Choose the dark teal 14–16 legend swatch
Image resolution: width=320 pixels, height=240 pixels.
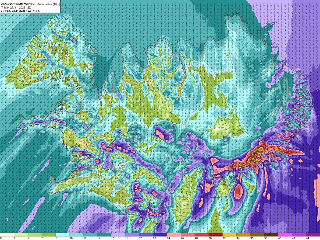point(104,235)
